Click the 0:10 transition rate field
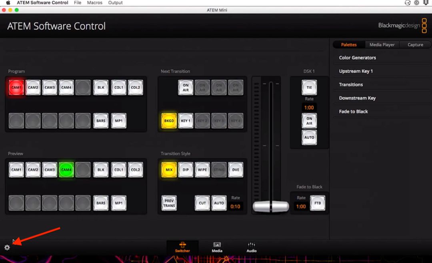 pos(235,207)
